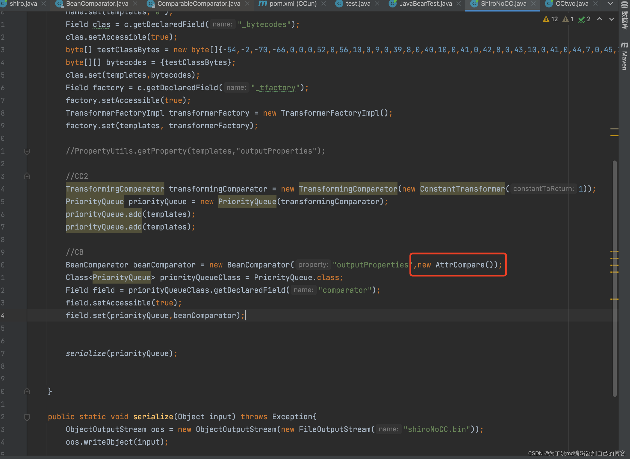Viewport: 630px width, 459px height.
Task: Click the //CB comment line
Action: click(x=75, y=252)
